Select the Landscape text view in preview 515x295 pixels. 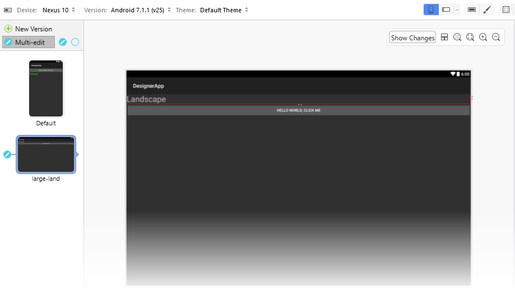[x=299, y=99]
